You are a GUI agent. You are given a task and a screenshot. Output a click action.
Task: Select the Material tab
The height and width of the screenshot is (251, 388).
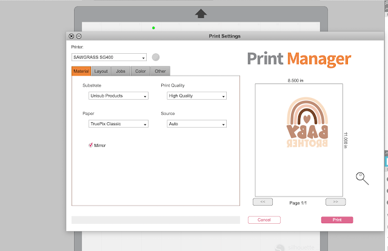coord(81,71)
